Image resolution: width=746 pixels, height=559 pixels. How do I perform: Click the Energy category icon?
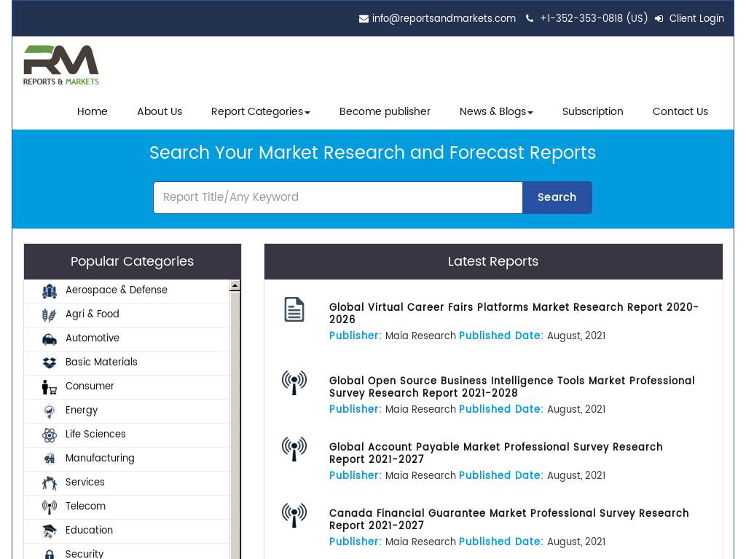click(49, 411)
